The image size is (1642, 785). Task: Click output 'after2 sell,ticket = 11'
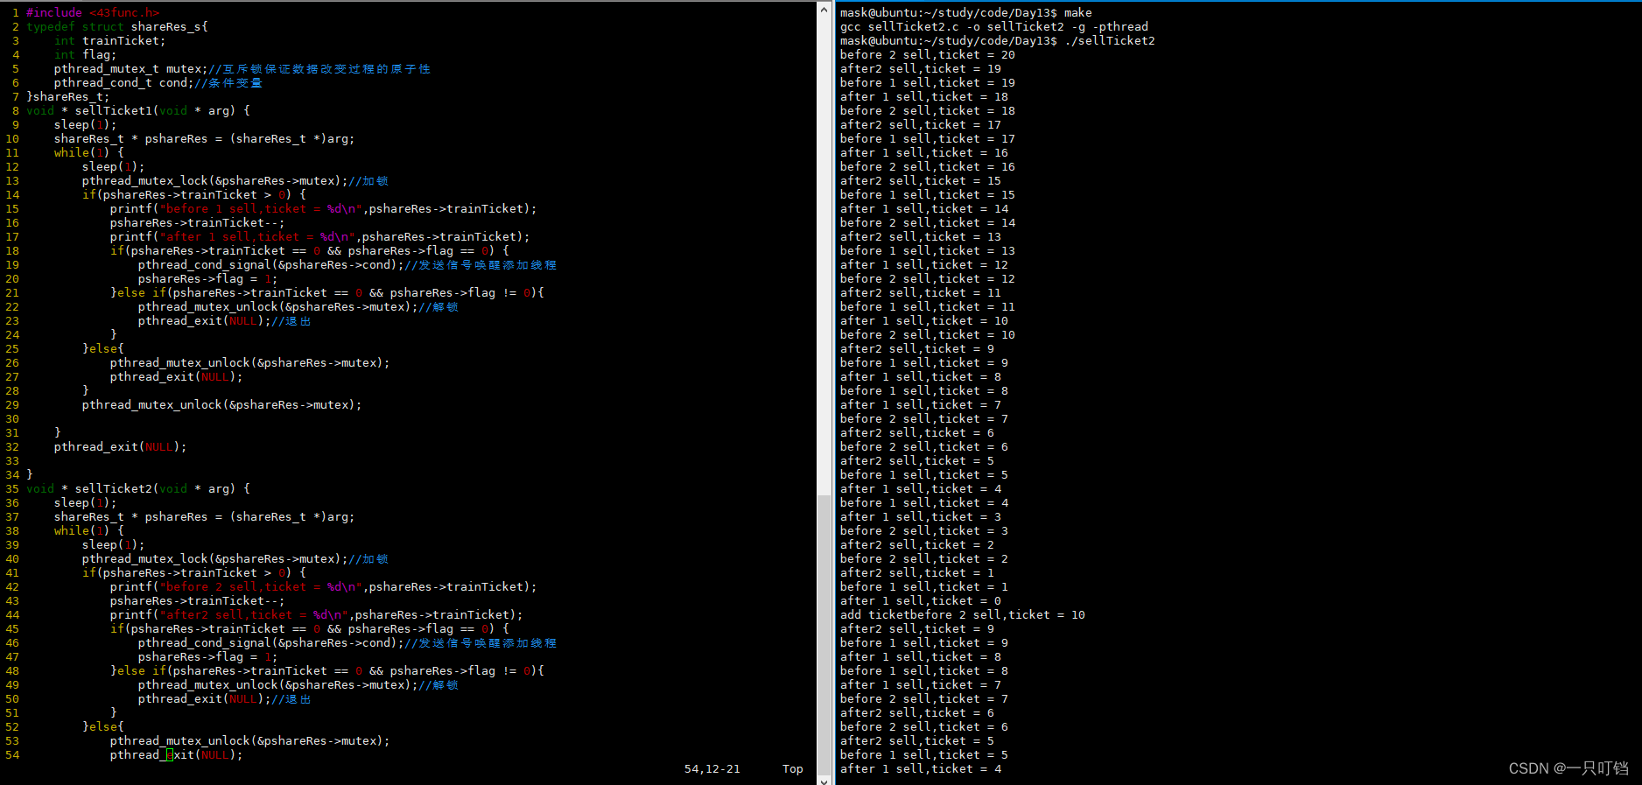[921, 292]
